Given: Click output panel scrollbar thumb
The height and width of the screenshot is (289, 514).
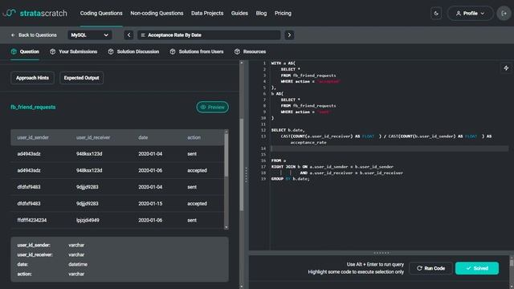Looking at the screenshot, I should [x=512, y=263].
